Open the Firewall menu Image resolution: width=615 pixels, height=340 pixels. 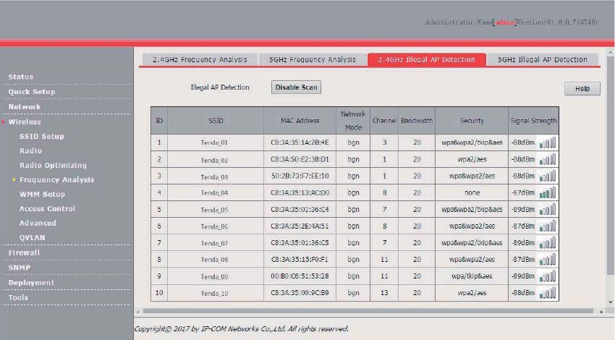(x=24, y=253)
